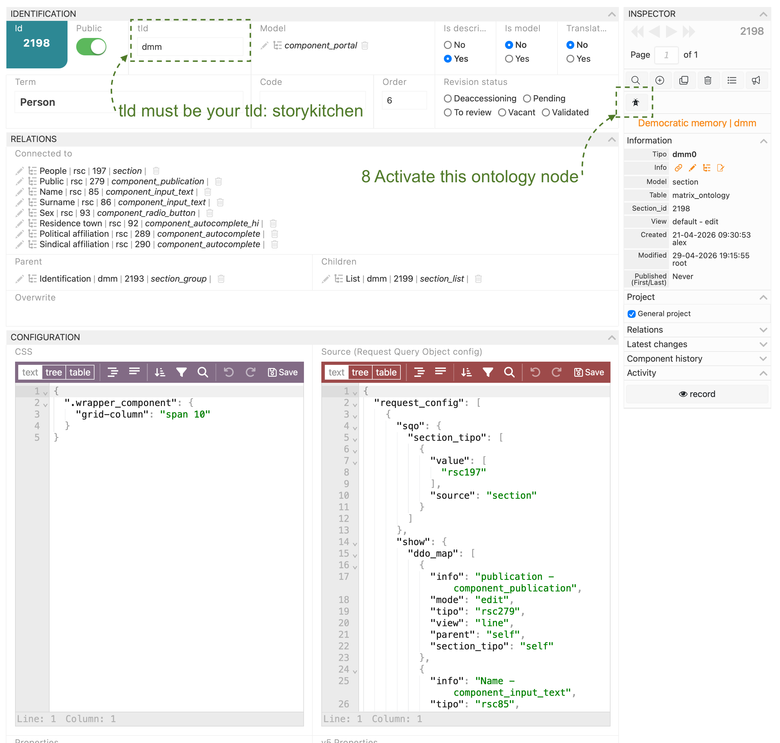Click the list icon in Inspector toolbar
The height and width of the screenshot is (743, 780).
click(732, 80)
